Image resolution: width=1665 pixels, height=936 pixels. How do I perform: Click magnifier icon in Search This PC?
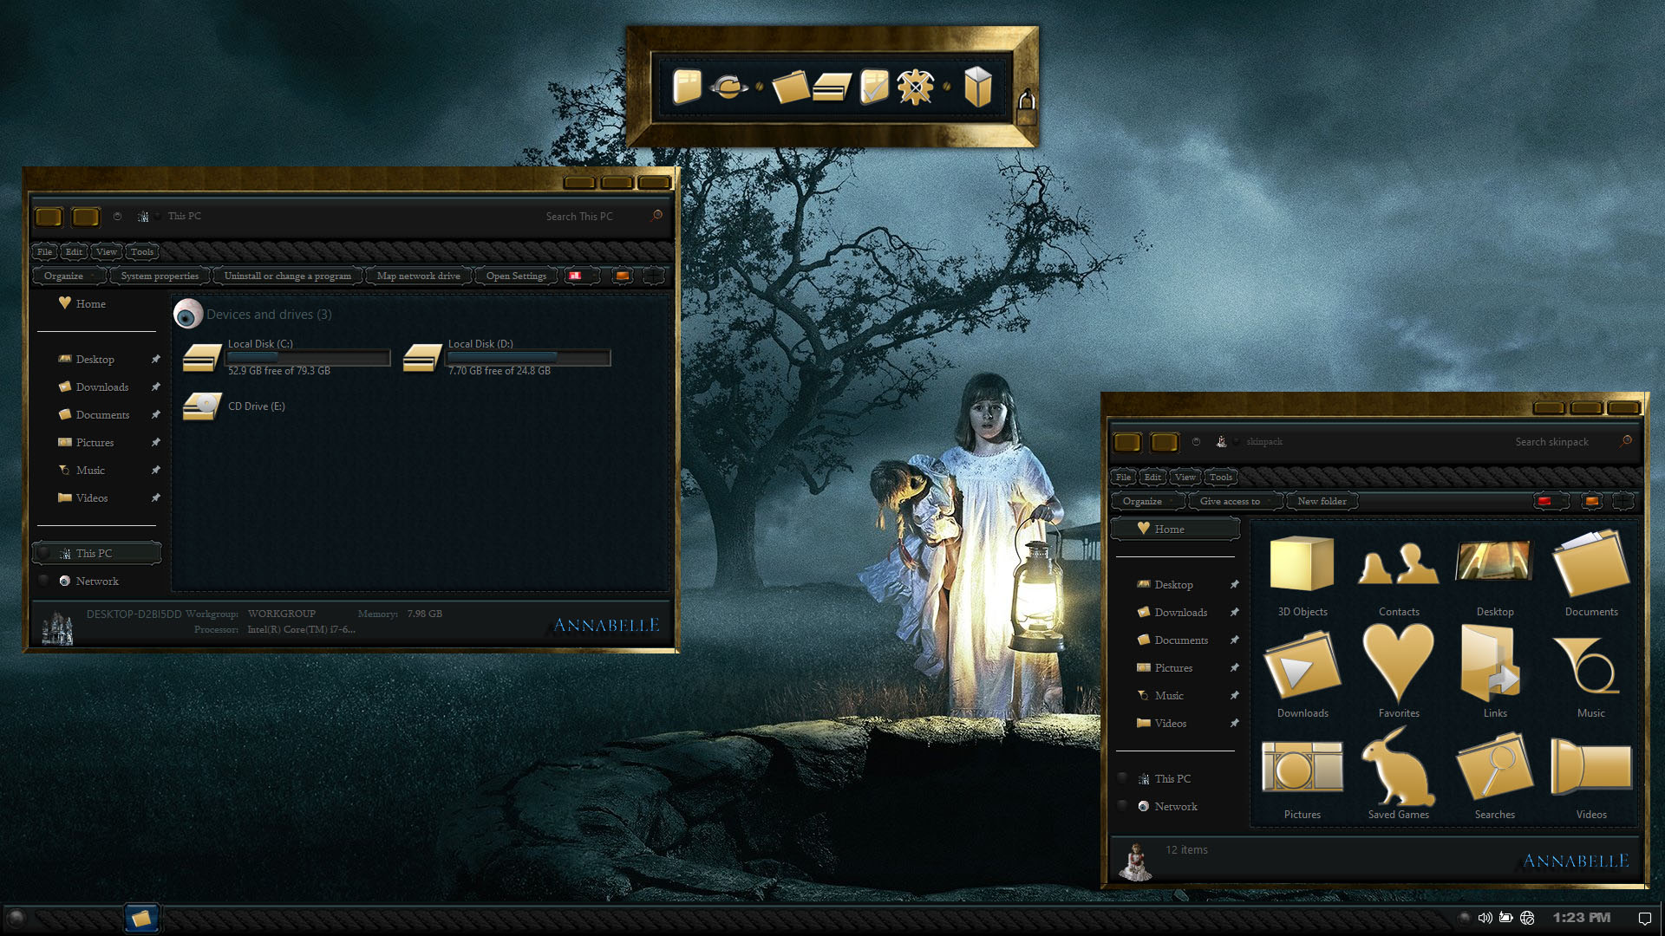point(656,216)
